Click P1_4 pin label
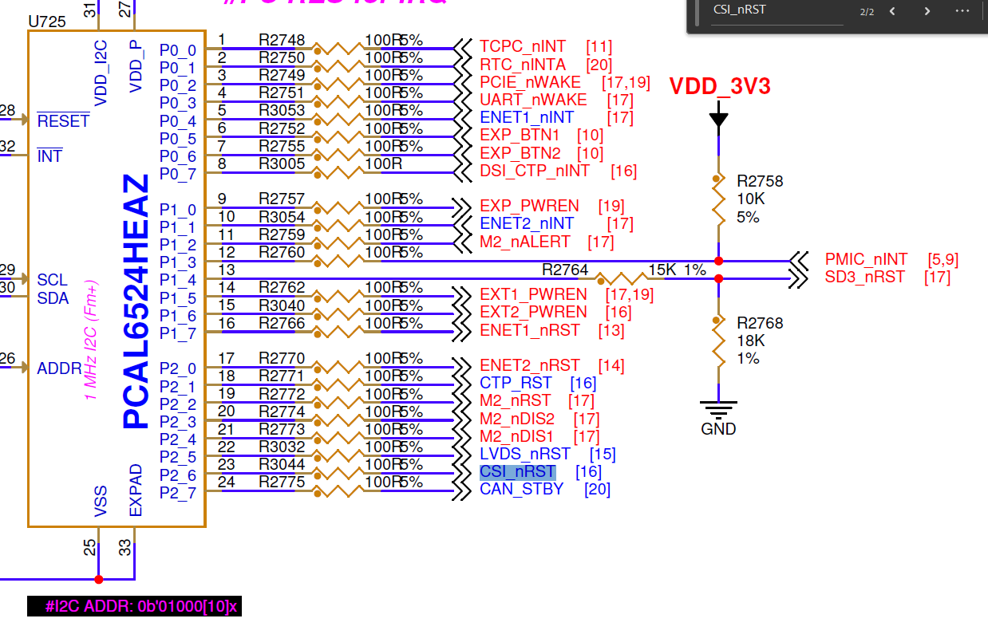 177,280
